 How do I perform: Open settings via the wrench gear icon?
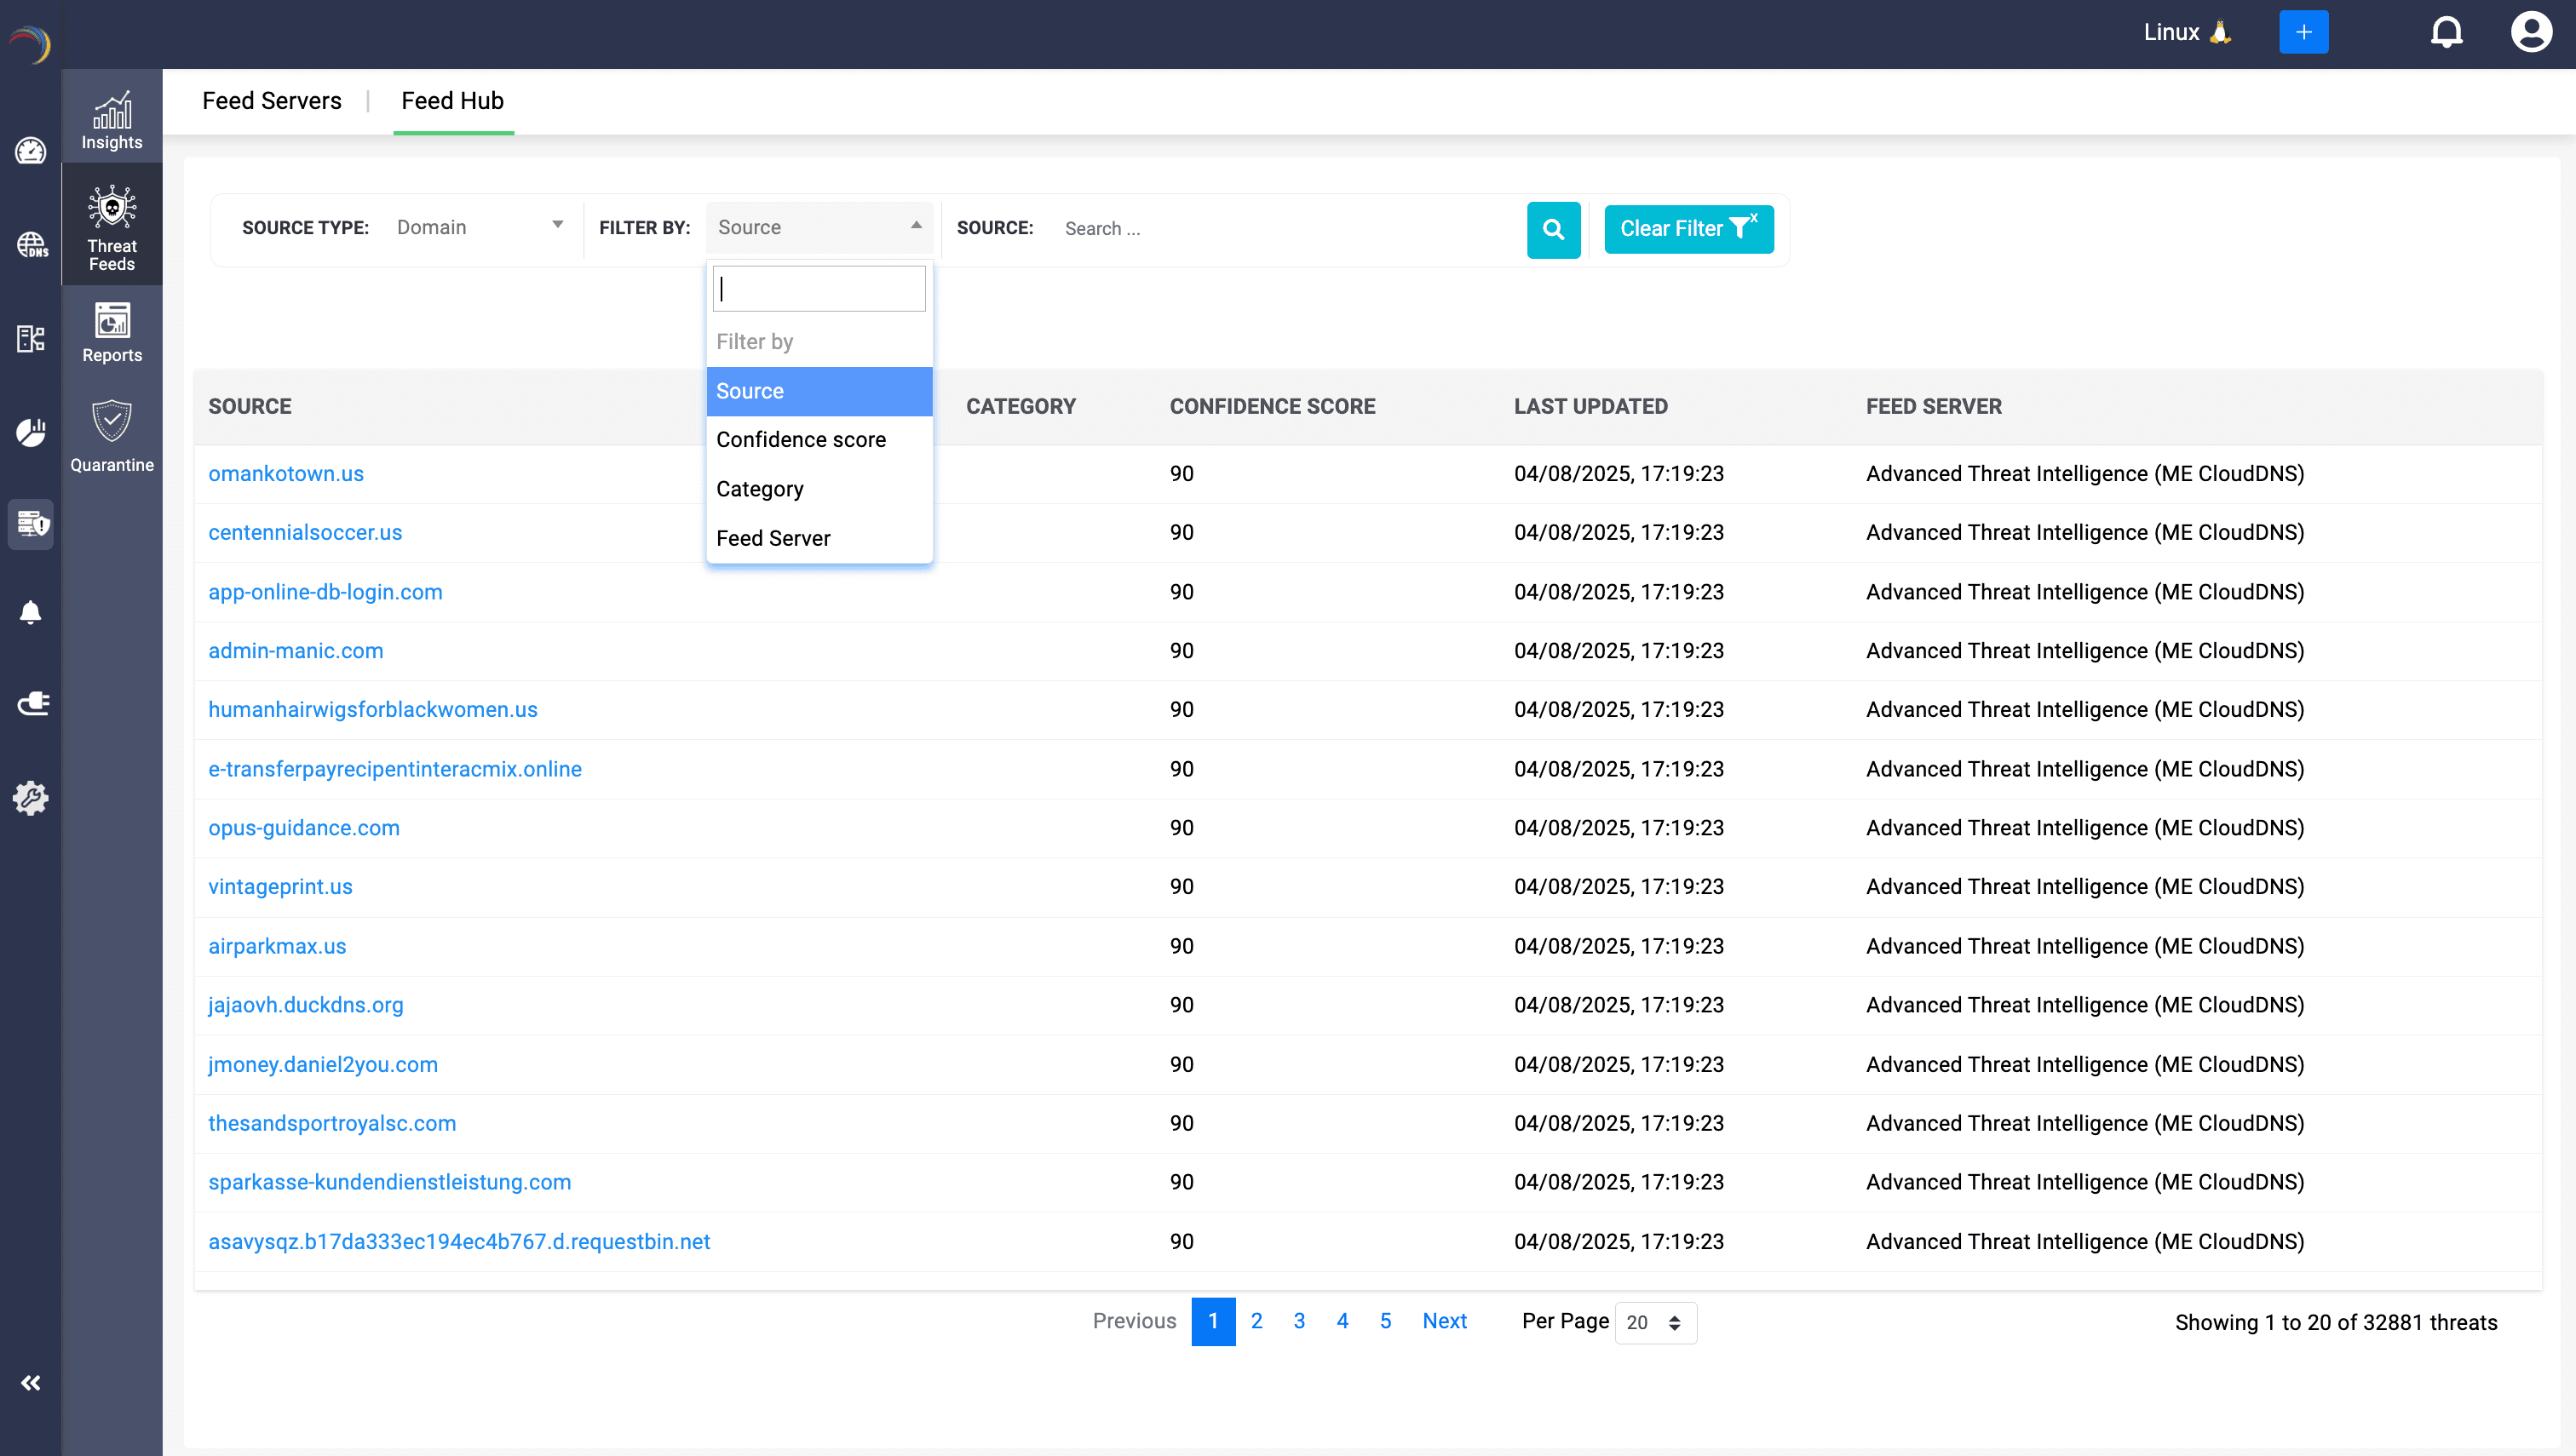(x=30, y=798)
